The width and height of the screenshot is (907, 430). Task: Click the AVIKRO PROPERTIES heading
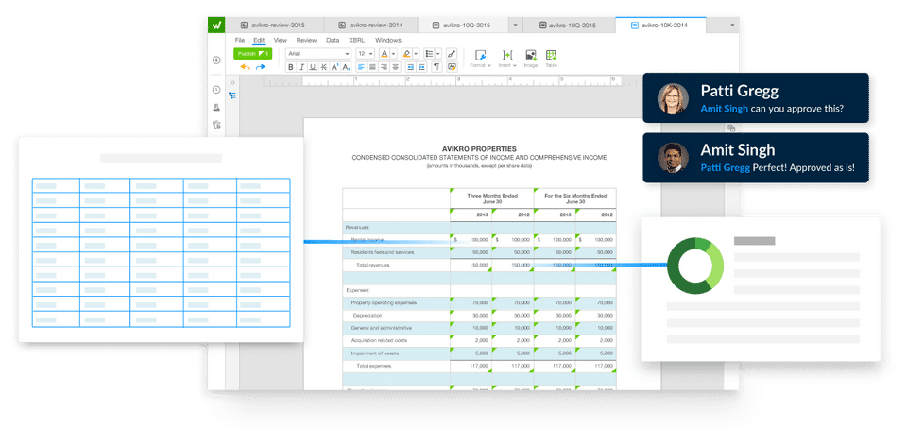[x=479, y=148]
